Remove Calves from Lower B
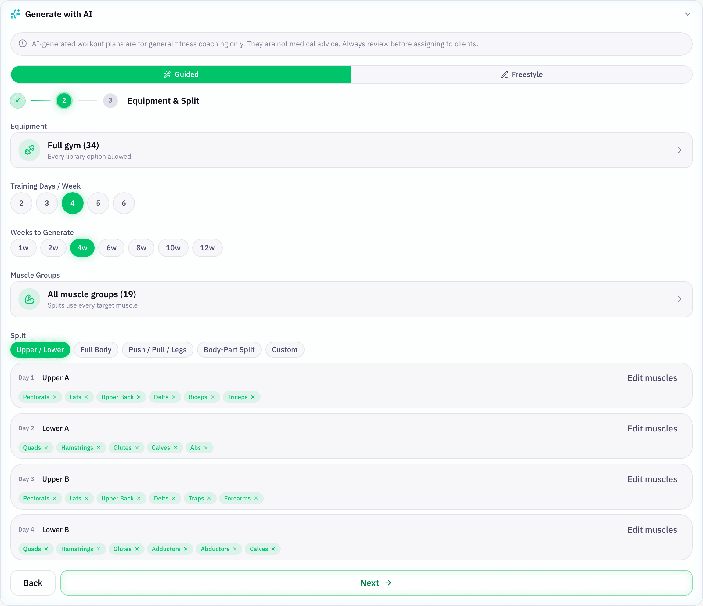This screenshot has width=703, height=606. (x=273, y=549)
